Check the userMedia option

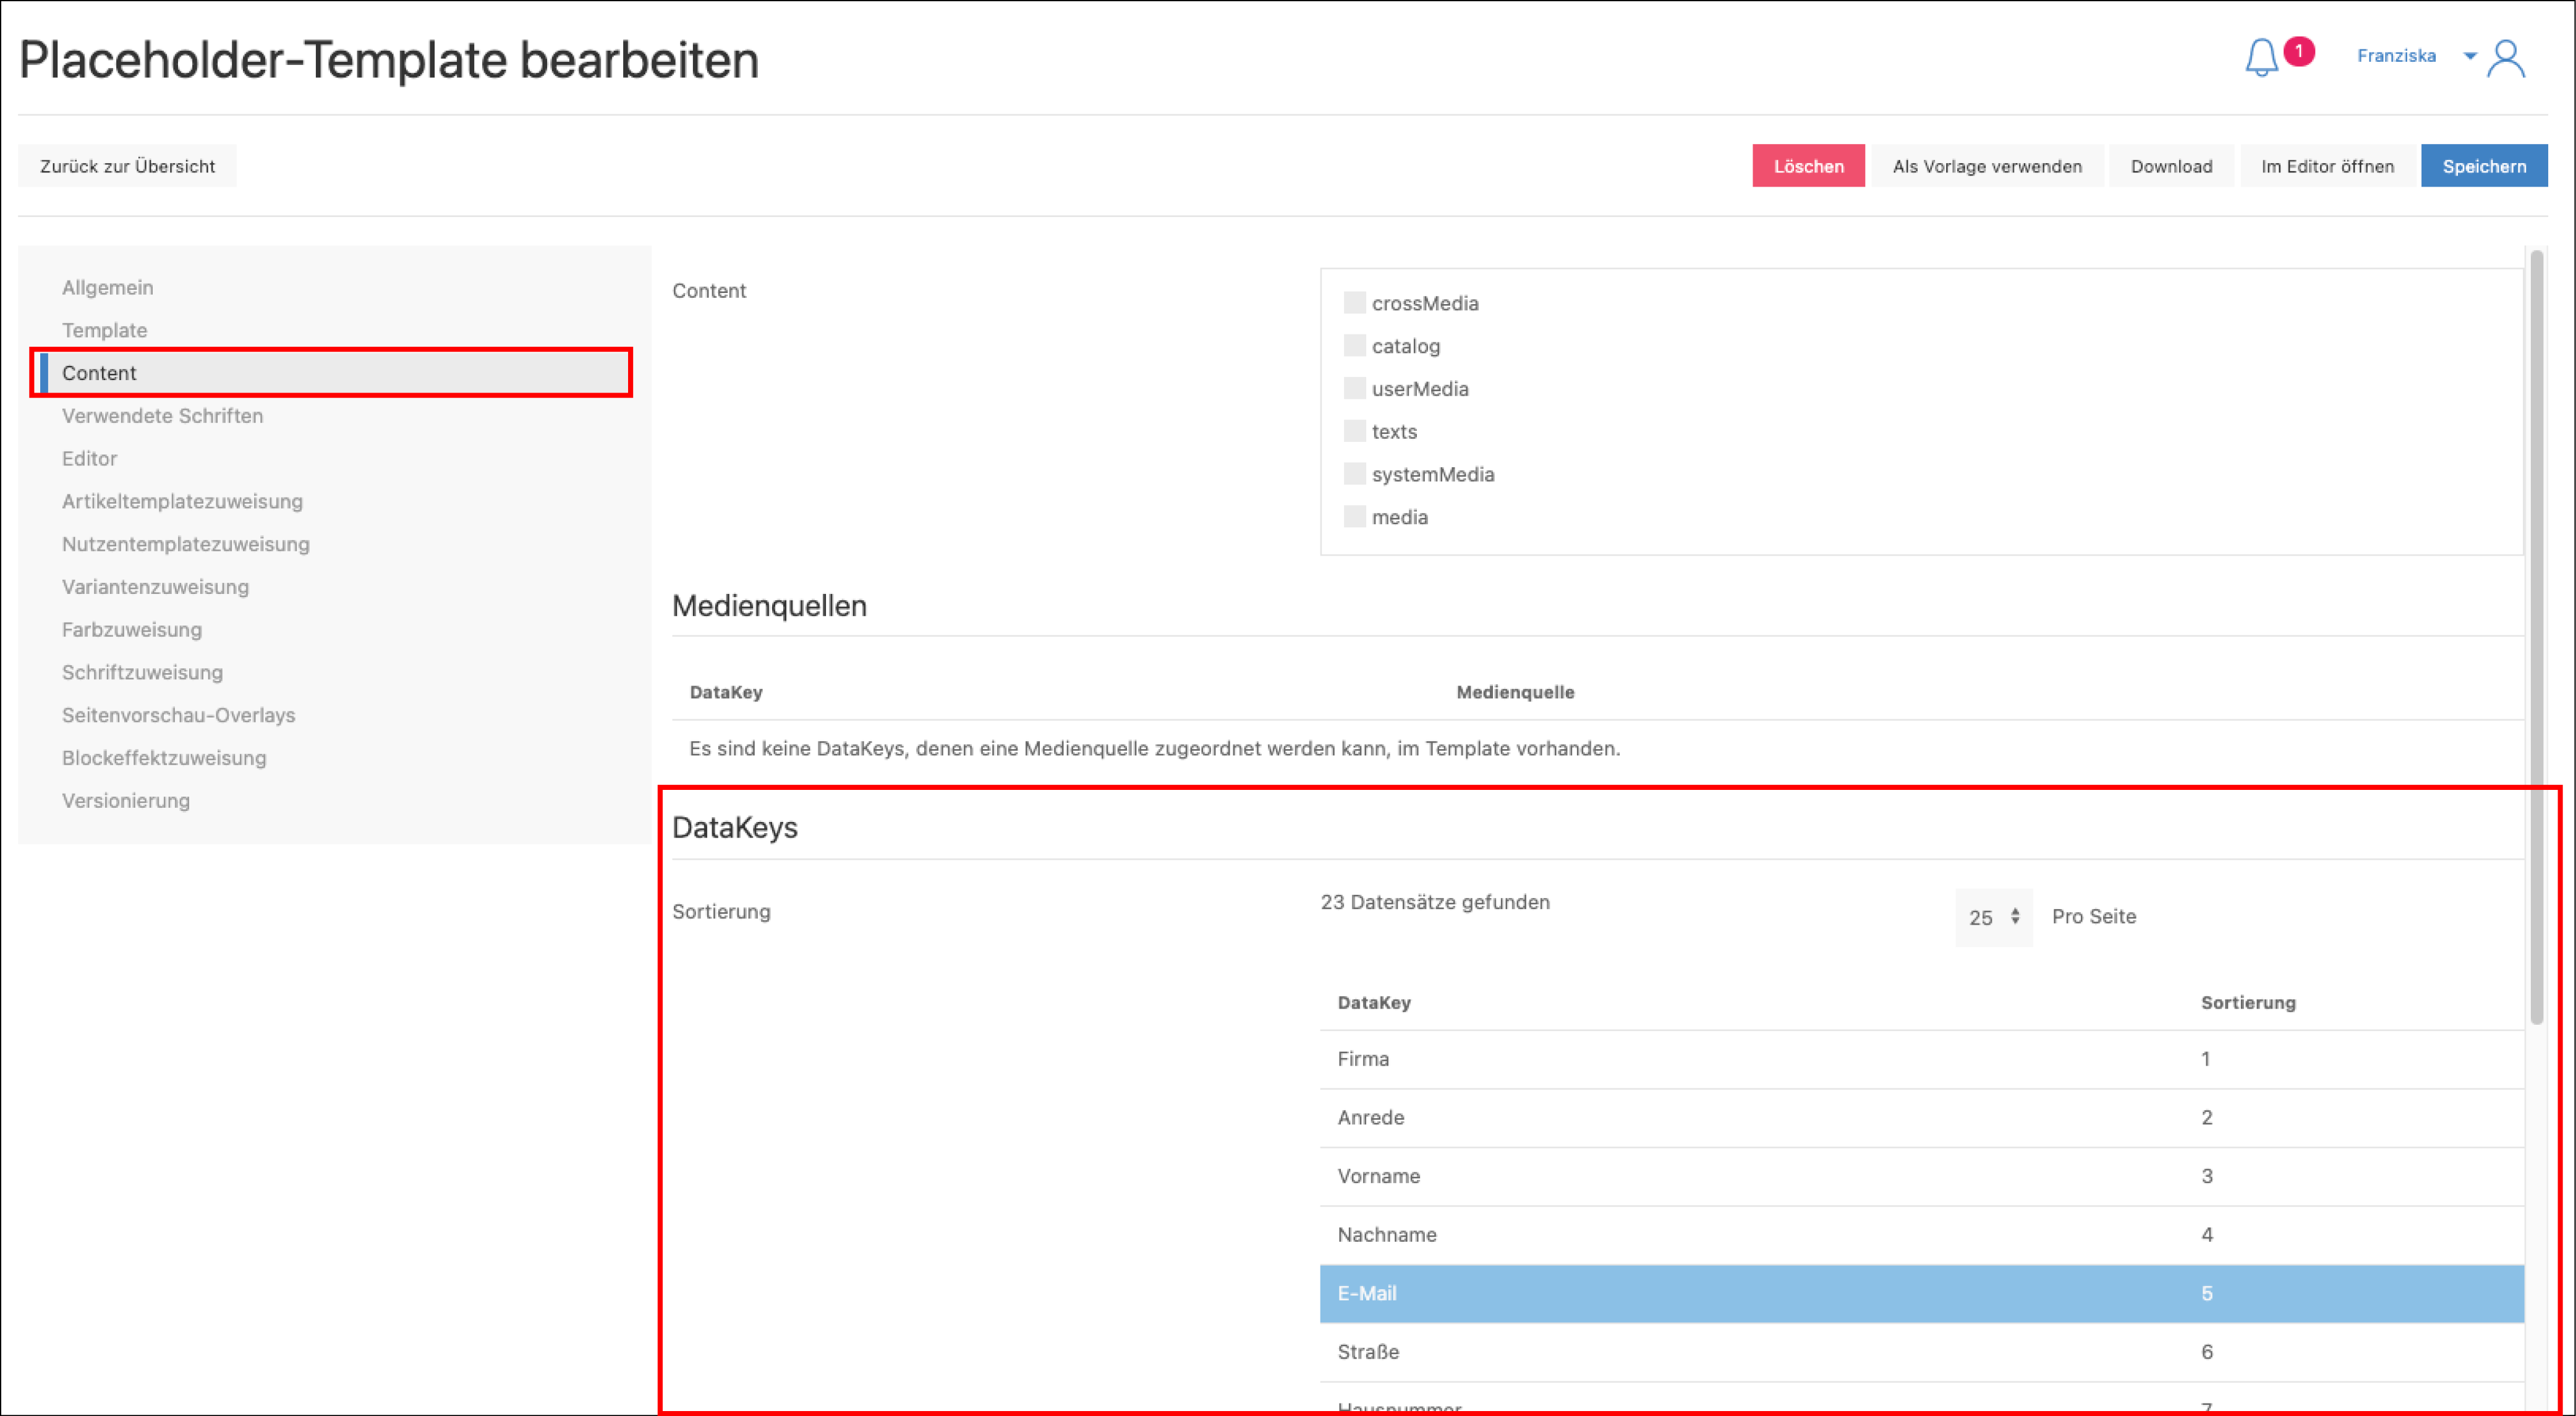tap(1354, 389)
